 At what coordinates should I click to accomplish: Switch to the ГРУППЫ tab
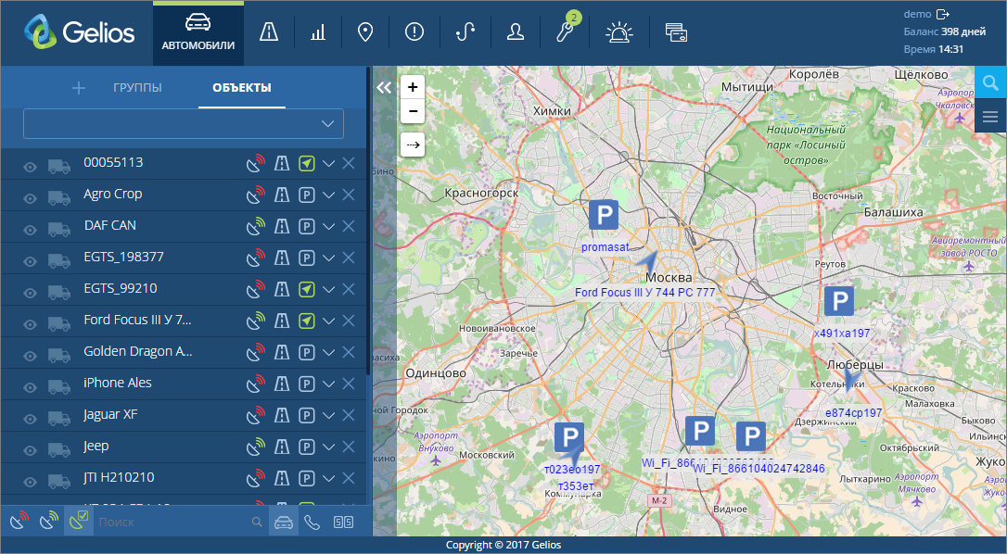[137, 88]
